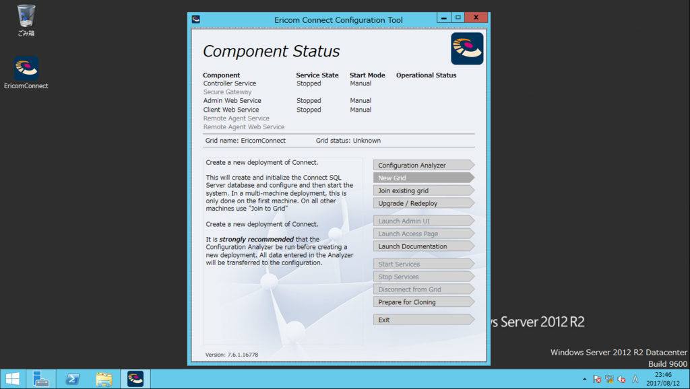Image resolution: width=690 pixels, height=389 pixels.
Task: Click the Start Mode column header
Action: point(367,75)
